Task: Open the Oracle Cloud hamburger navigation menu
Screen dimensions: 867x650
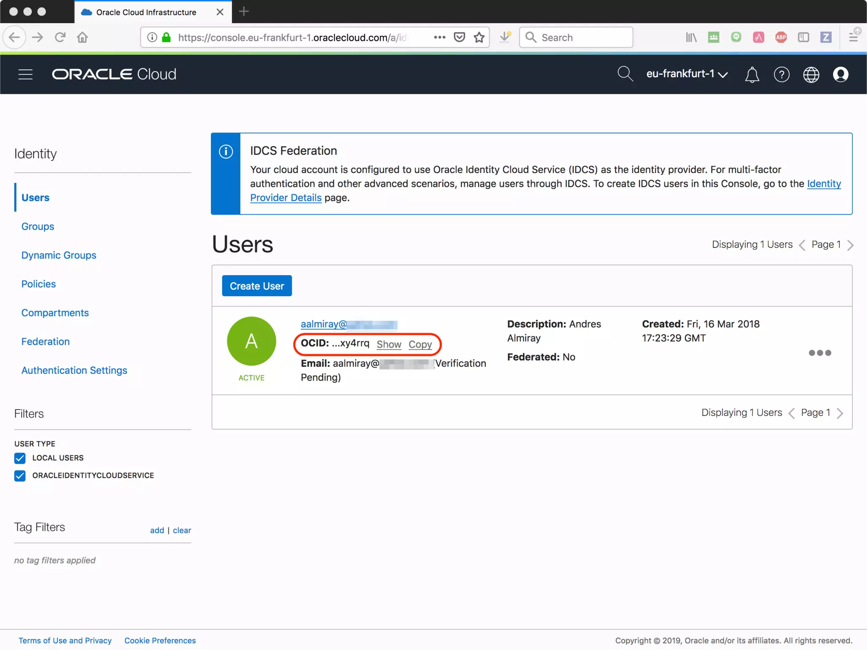Action: pyautogui.click(x=25, y=74)
